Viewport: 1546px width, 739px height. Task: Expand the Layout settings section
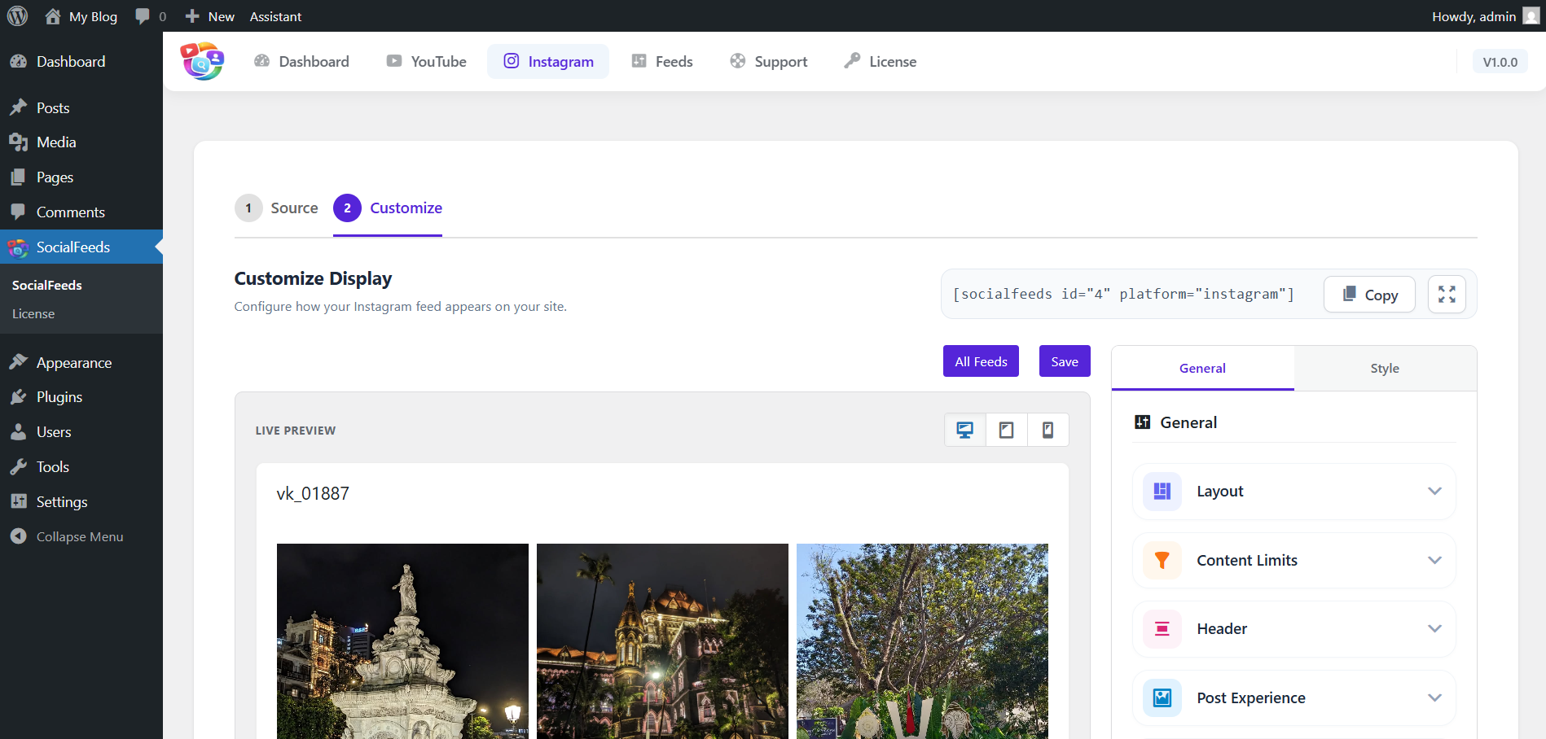click(1434, 492)
